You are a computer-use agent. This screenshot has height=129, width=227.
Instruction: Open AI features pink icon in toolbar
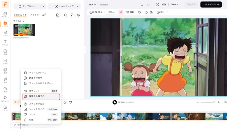[x=121, y=12]
